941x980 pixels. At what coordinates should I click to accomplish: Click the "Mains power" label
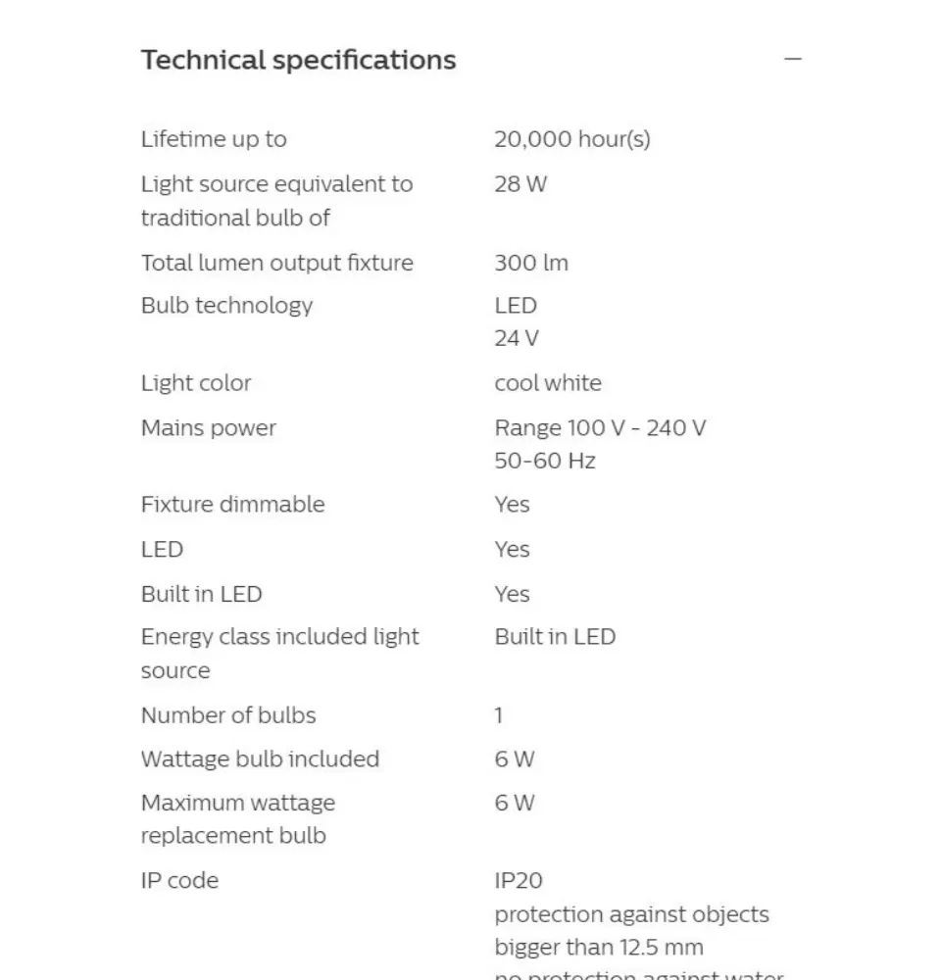(209, 428)
